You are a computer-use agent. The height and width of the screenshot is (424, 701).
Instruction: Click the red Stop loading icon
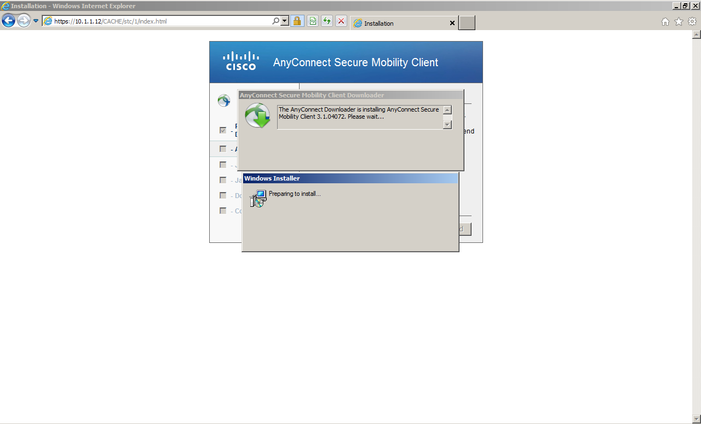(341, 21)
